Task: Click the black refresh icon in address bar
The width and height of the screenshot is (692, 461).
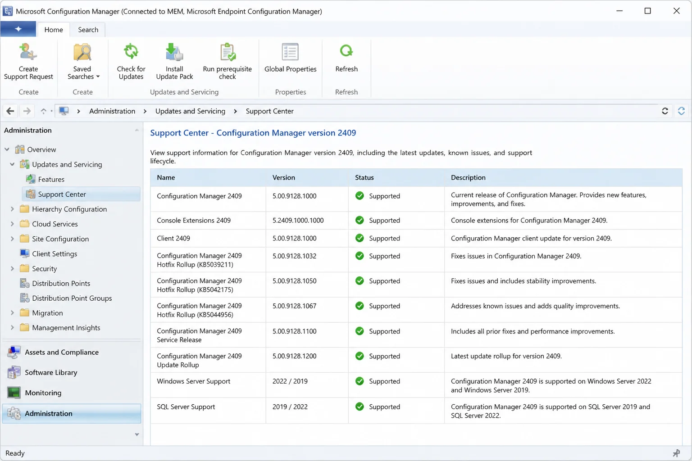Action: tap(665, 111)
